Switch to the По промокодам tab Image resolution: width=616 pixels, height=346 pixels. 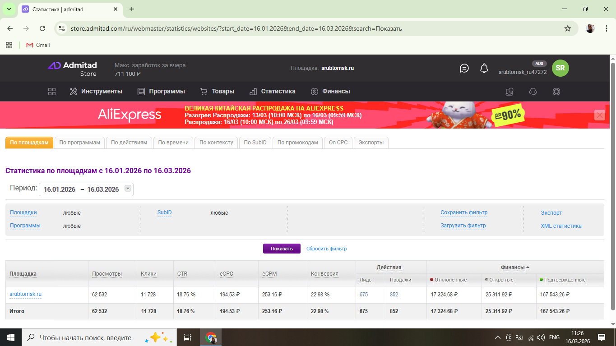click(298, 143)
